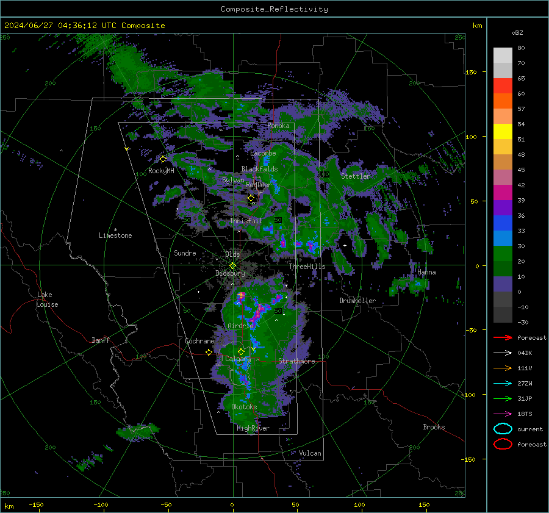Click the 'current' legend label
Image resolution: width=549 pixels, height=513 pixels.
(x=530, y=429)
